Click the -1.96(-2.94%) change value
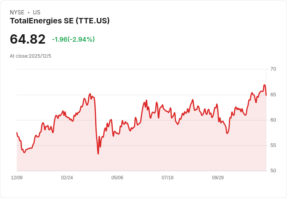Screen dimensions: 287x198 [x=73, y=39]
